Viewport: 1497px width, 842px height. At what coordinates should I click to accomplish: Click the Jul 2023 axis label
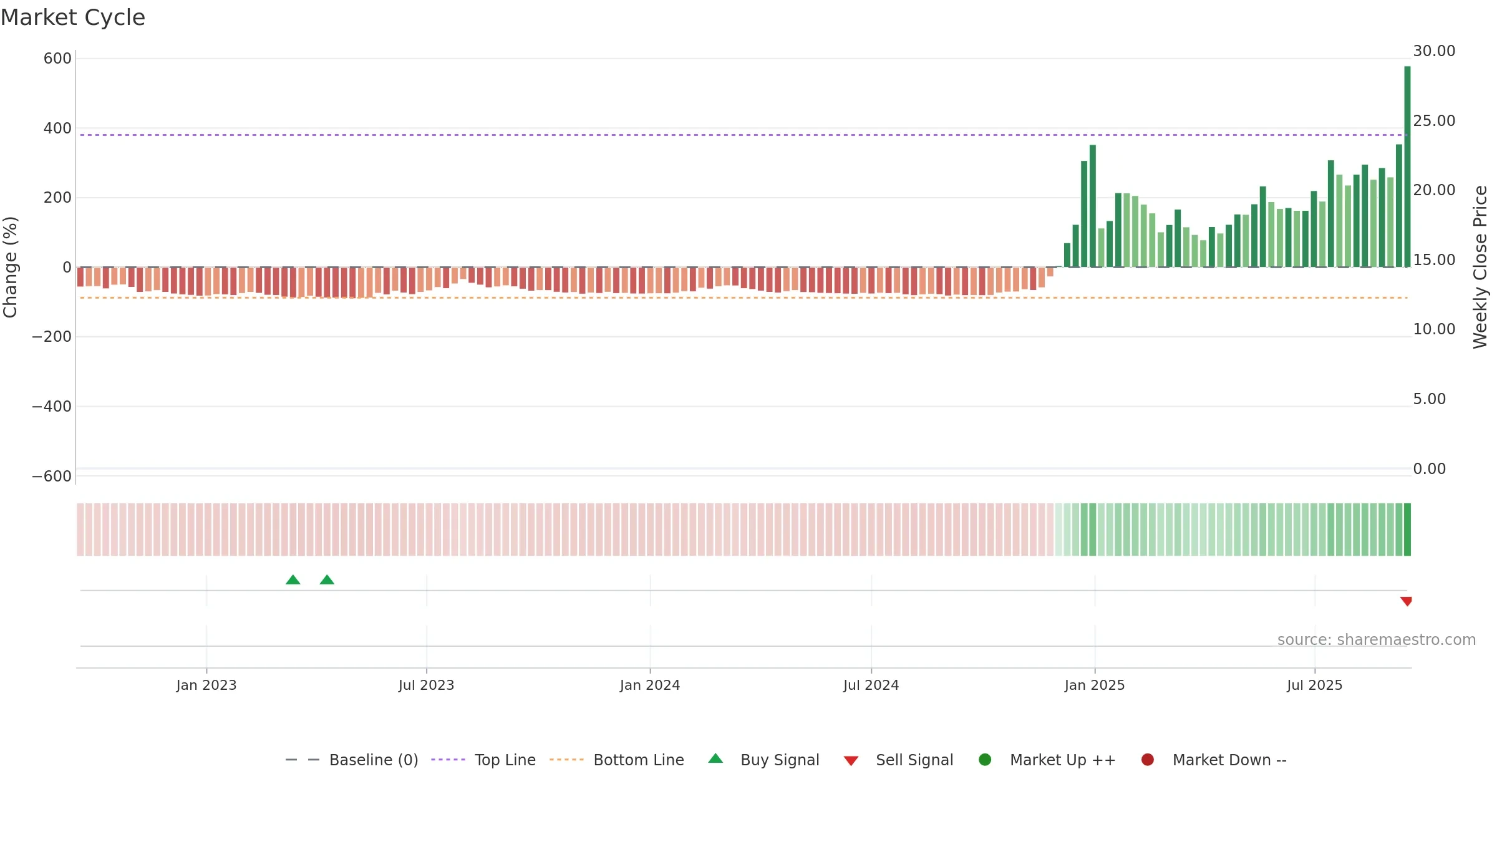tap(427, 685)
